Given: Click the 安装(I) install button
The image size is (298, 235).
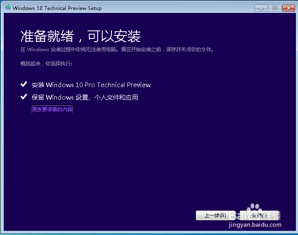Looking at the screenshot, I should tap(260, 215).
